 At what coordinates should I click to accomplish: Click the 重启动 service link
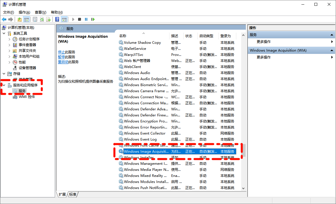pos(63,62)
